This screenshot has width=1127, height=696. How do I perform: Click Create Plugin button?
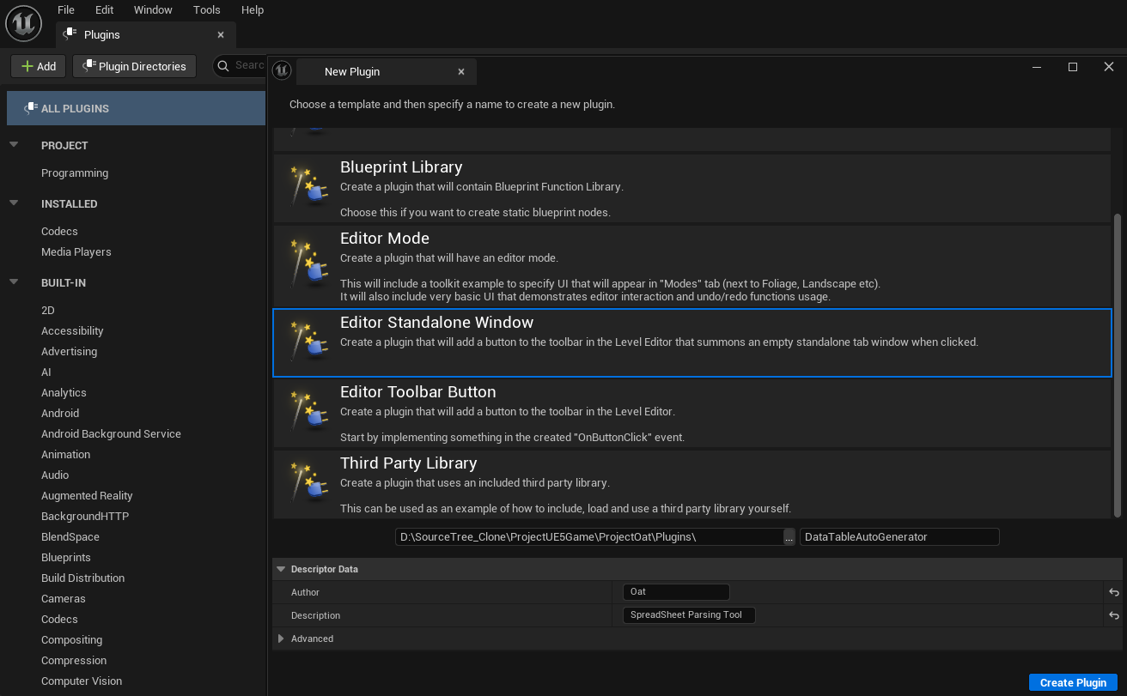click(x=1073, y=682)
